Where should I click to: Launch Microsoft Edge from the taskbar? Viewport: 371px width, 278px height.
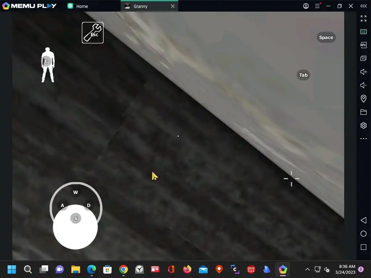(92, 269)
